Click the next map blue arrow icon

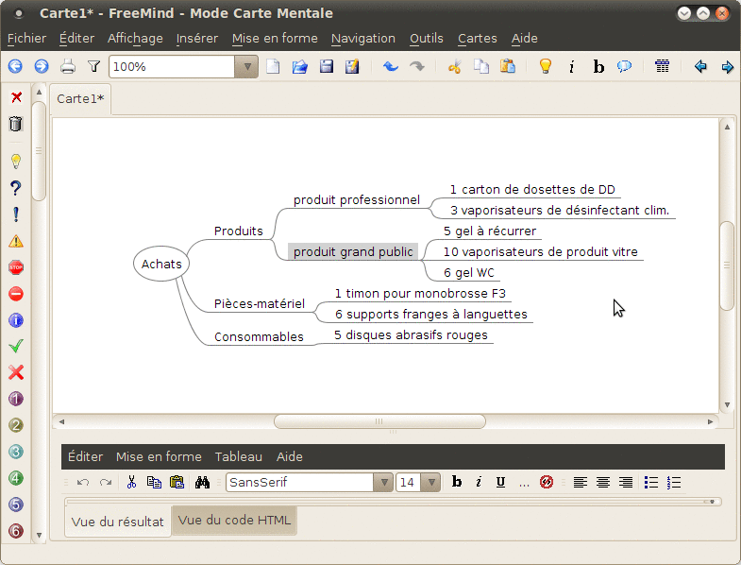click(x=42, y=66)
